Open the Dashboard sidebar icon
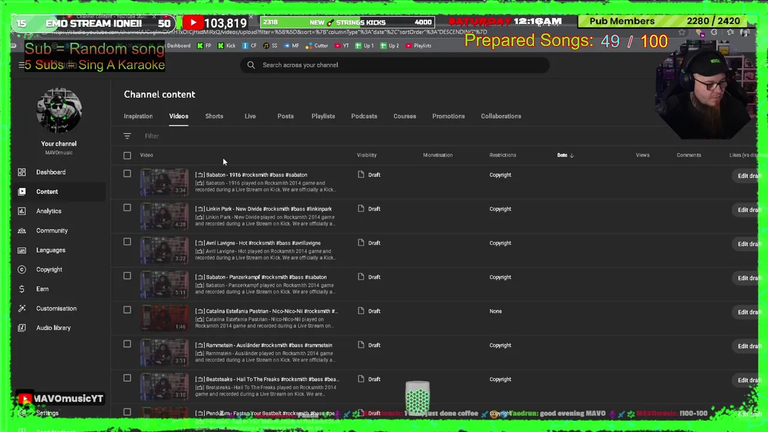 (x=22, y=172)
